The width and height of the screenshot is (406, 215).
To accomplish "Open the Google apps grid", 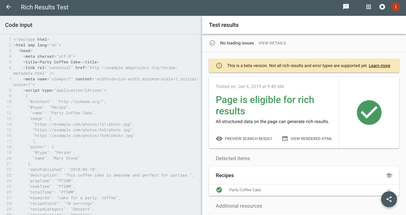I will (x=368, y=7).
